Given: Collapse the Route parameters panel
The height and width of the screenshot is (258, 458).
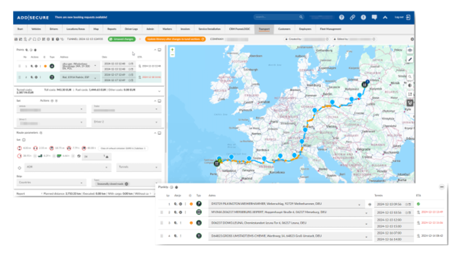Looking at the screenshot, I should click(155, 133).
